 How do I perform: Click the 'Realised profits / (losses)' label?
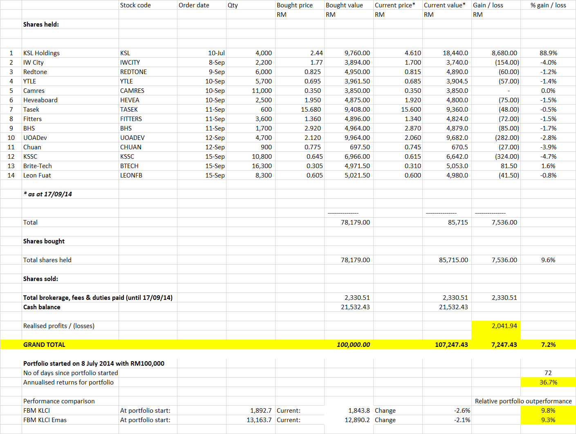(x=59, y=326)
